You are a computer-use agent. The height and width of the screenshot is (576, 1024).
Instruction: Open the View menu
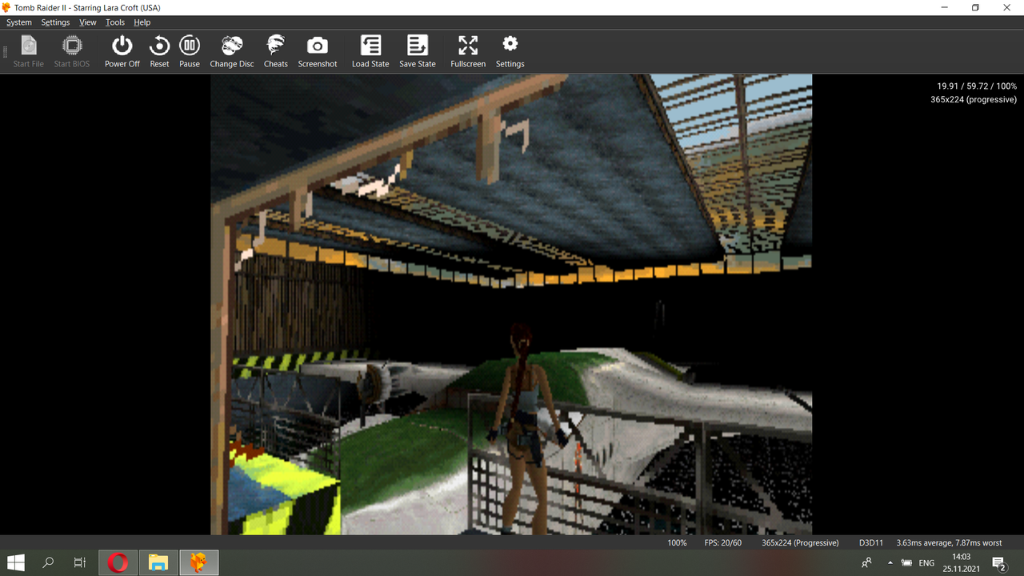pyautogui.click(x=88, y=22)
